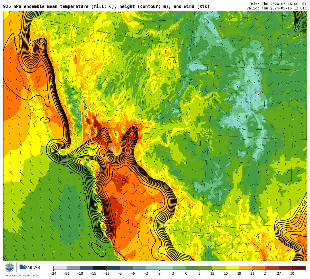The image size is (310, 279).
Task: Pick the colorbar swatch between 3 and 6
Action: pos(179,268)
